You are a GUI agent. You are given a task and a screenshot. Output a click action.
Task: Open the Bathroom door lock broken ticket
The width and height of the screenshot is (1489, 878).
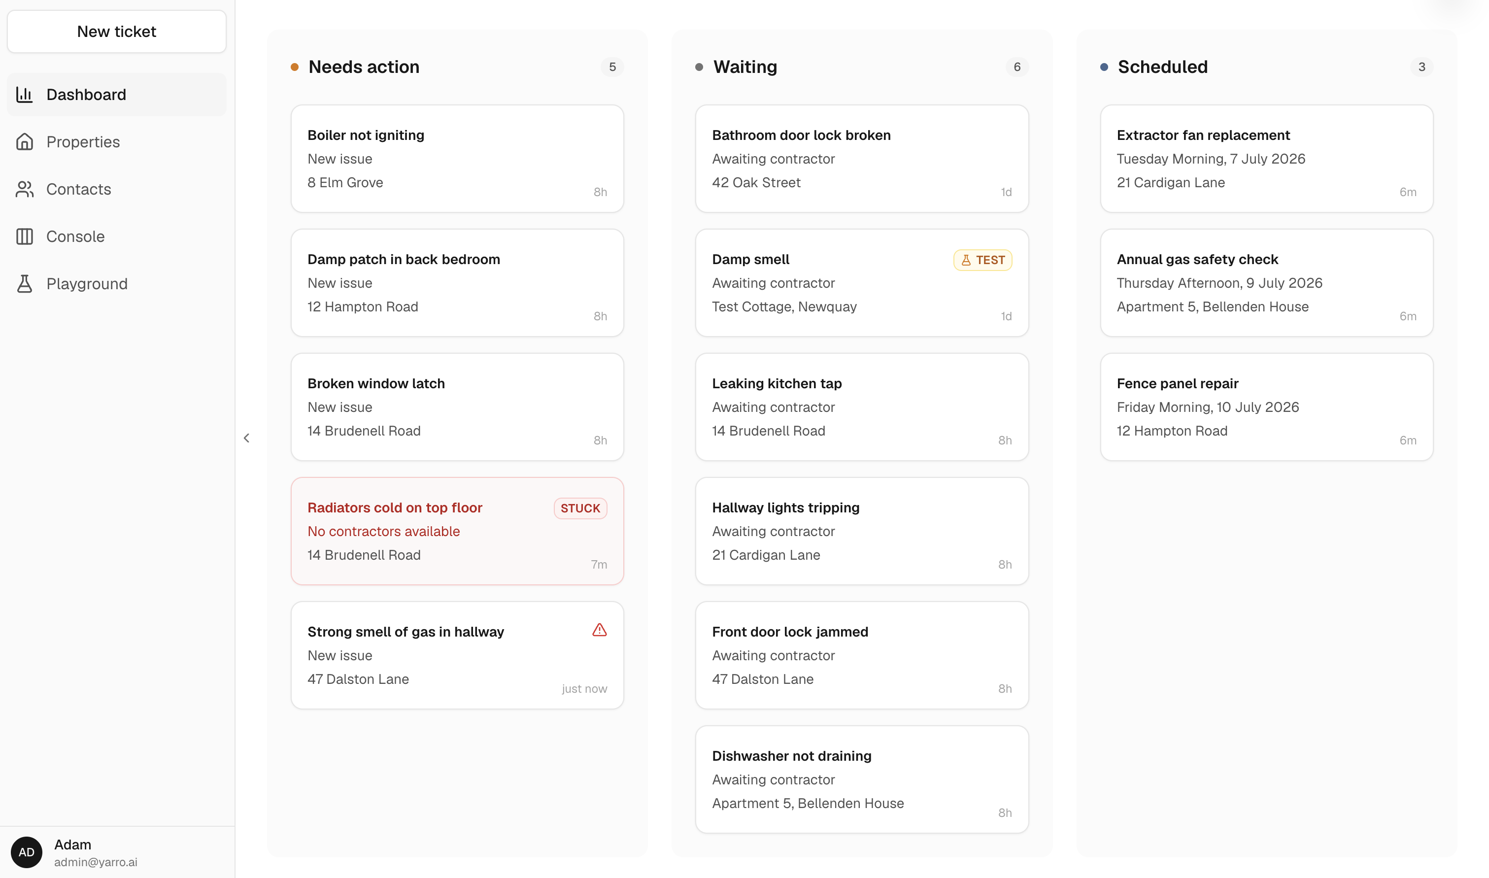pos(862,159)
